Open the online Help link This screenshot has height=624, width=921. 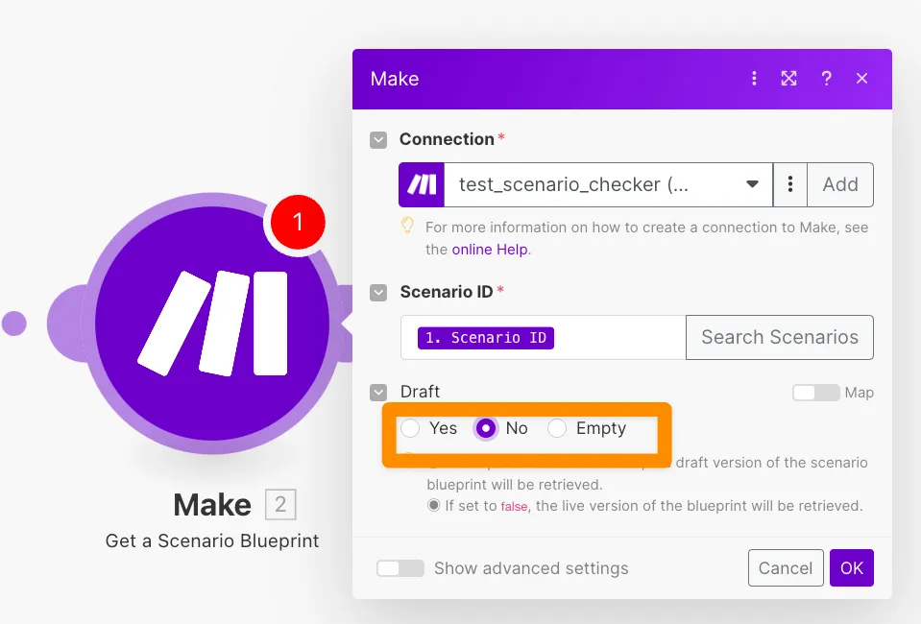[x=490, y=250]
